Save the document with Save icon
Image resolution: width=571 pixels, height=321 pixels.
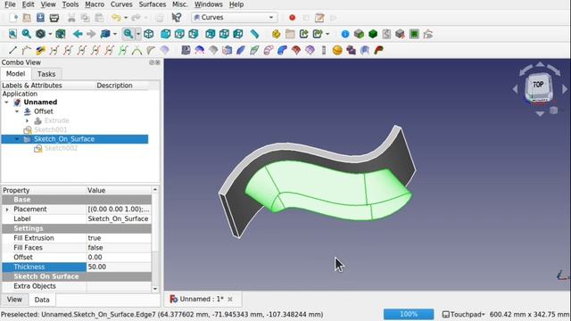pyautogui.click(x=40, y=18)
